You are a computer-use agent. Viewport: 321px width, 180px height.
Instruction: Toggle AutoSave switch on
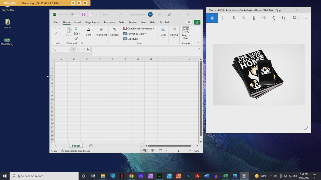pos(75,14)
